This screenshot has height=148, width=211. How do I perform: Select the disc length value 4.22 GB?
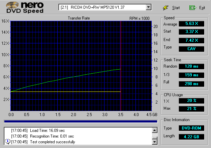point(191,137)
